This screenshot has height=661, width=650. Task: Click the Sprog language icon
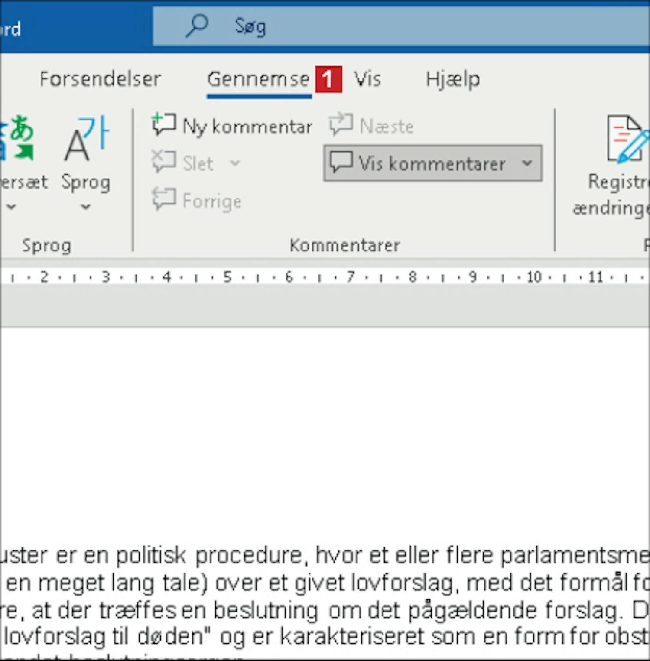[x=87, y=138]
